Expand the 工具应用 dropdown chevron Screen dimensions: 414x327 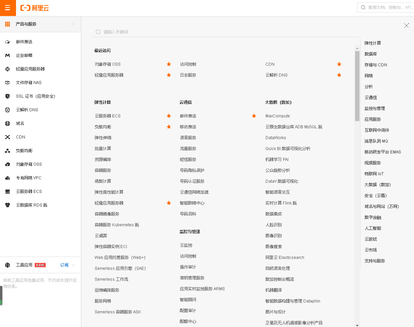tap(73, 265)
